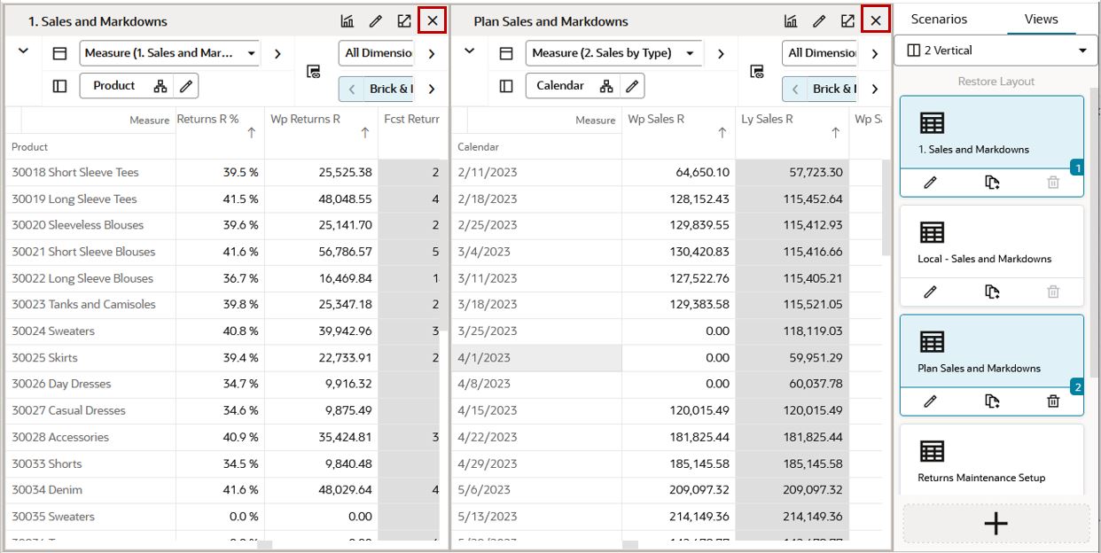The image size is (1101, 553).
Task: Collapse the right panel toolbar chevron
Action: point(470,51)
